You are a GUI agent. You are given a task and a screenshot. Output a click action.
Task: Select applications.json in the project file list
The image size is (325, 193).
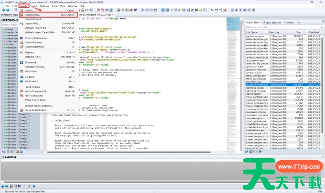[x=255, y=36]
